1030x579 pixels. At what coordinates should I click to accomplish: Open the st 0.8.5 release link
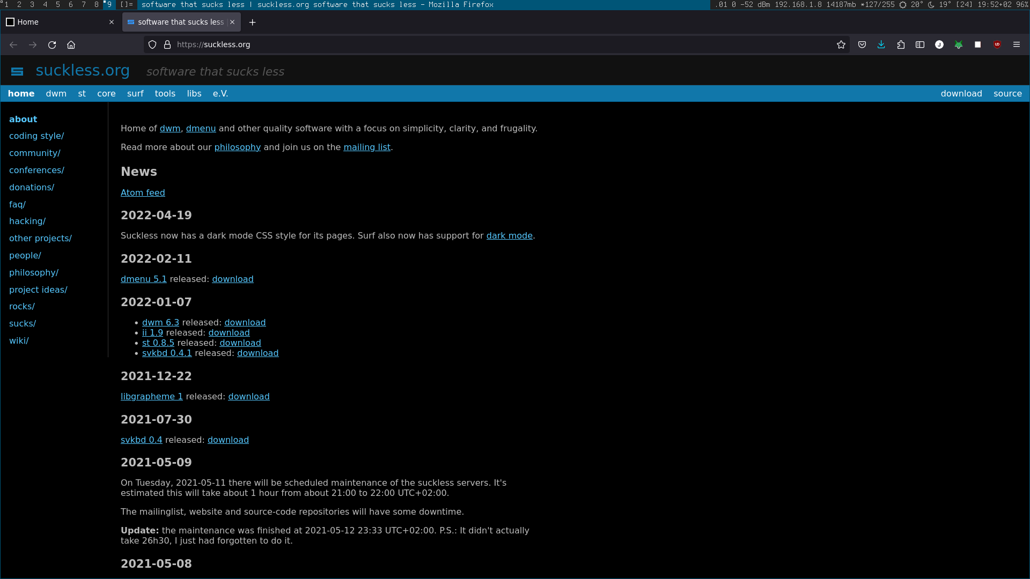pos(158,343)
